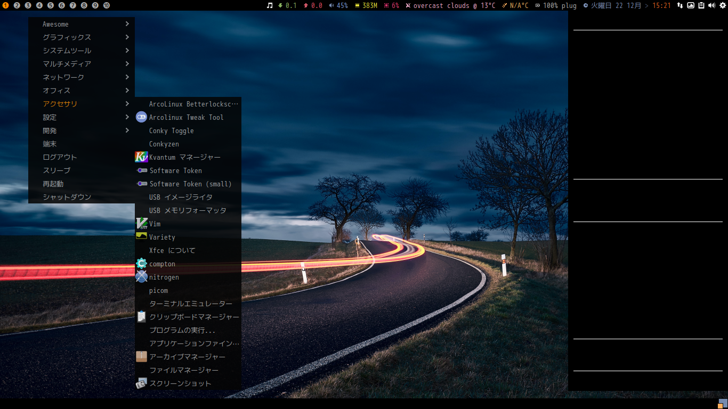Screen dimensions: 728x409
Task: Launch compton from the submenu
Action: click(x=188, y=264)
